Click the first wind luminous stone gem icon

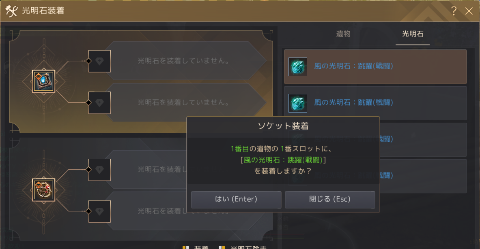298,67
